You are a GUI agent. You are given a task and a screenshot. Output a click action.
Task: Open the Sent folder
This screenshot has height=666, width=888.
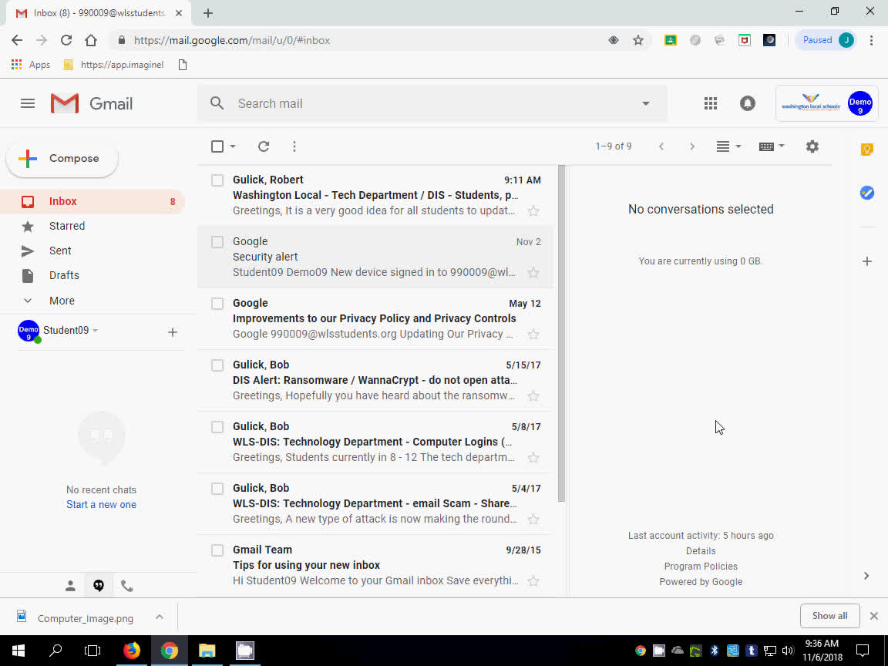(59, 251)
